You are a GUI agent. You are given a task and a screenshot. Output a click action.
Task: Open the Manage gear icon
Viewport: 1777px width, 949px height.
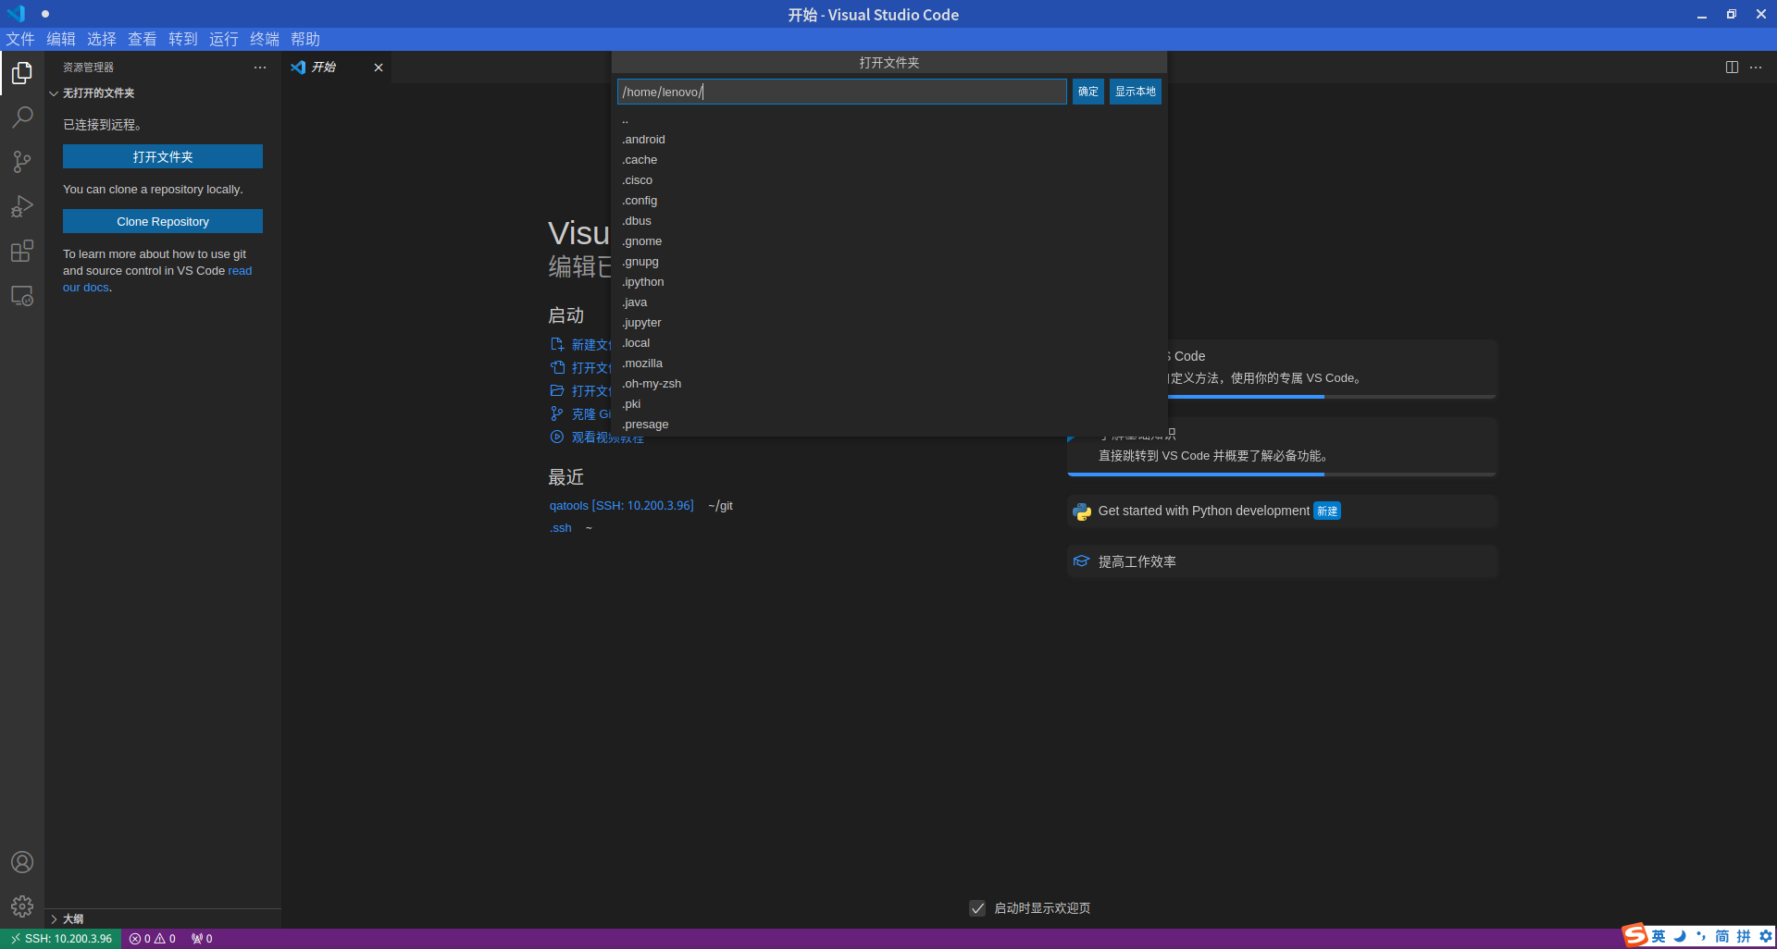click(22, 906)
